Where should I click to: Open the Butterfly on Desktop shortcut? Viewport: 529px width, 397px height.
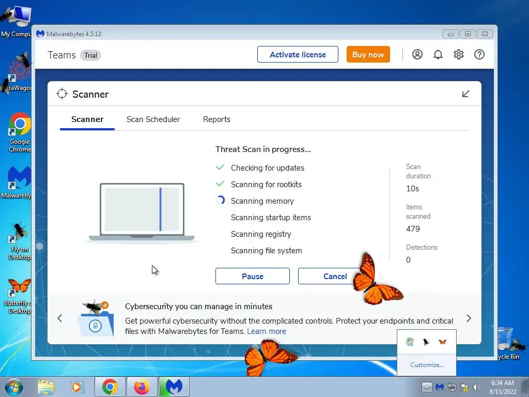[18, 296]
